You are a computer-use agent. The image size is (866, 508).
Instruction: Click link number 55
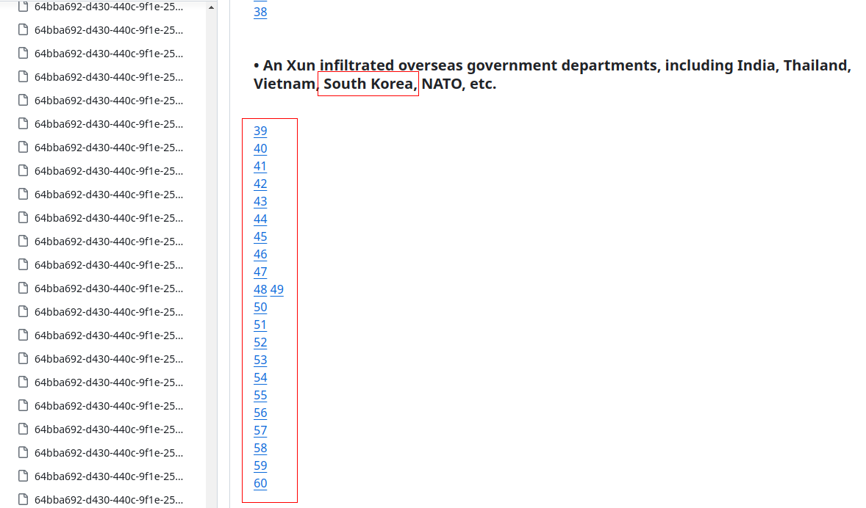(260, 396)
